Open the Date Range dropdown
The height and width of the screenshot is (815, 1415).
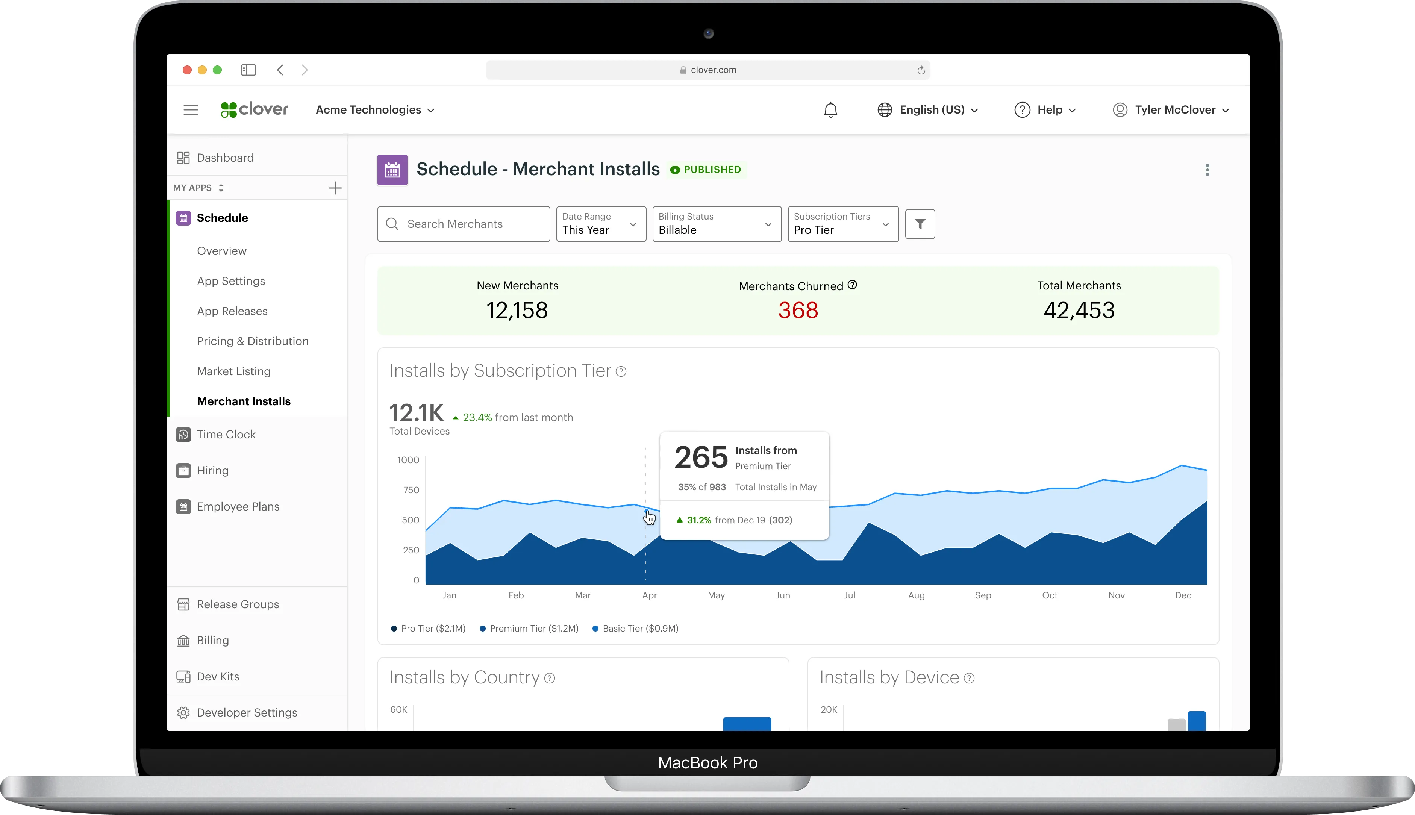601,224
